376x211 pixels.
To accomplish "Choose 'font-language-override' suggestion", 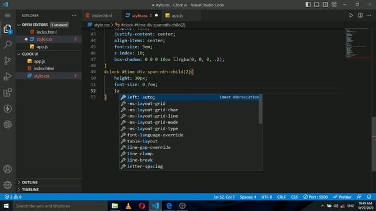I will click(x=189, y=135).
